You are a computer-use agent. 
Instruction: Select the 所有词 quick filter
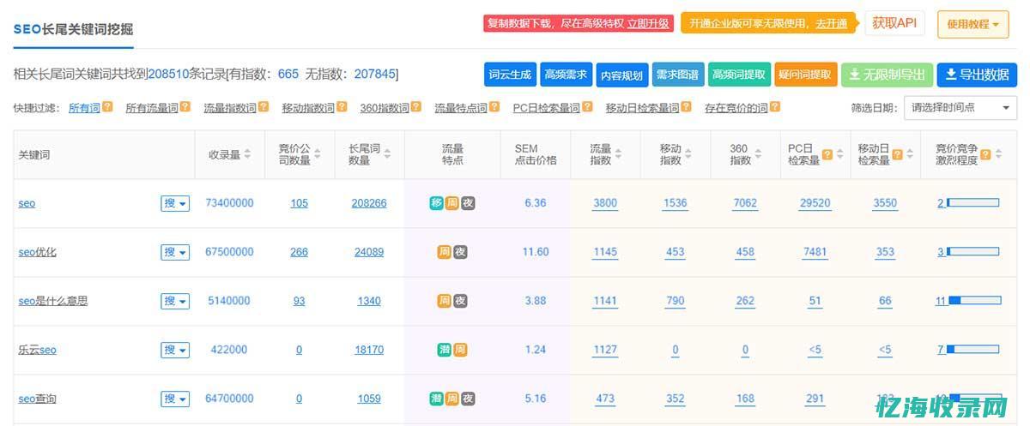(84, 108)
